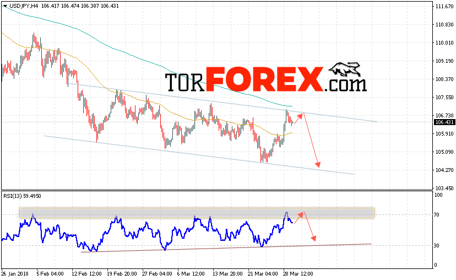Select the 6 Mar 12:00 date label
The height and width of the screenshot is (280, 456).
pos(191,274)
